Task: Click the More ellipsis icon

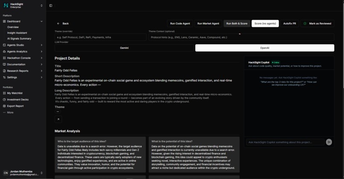Action: (x=4, y=112)
